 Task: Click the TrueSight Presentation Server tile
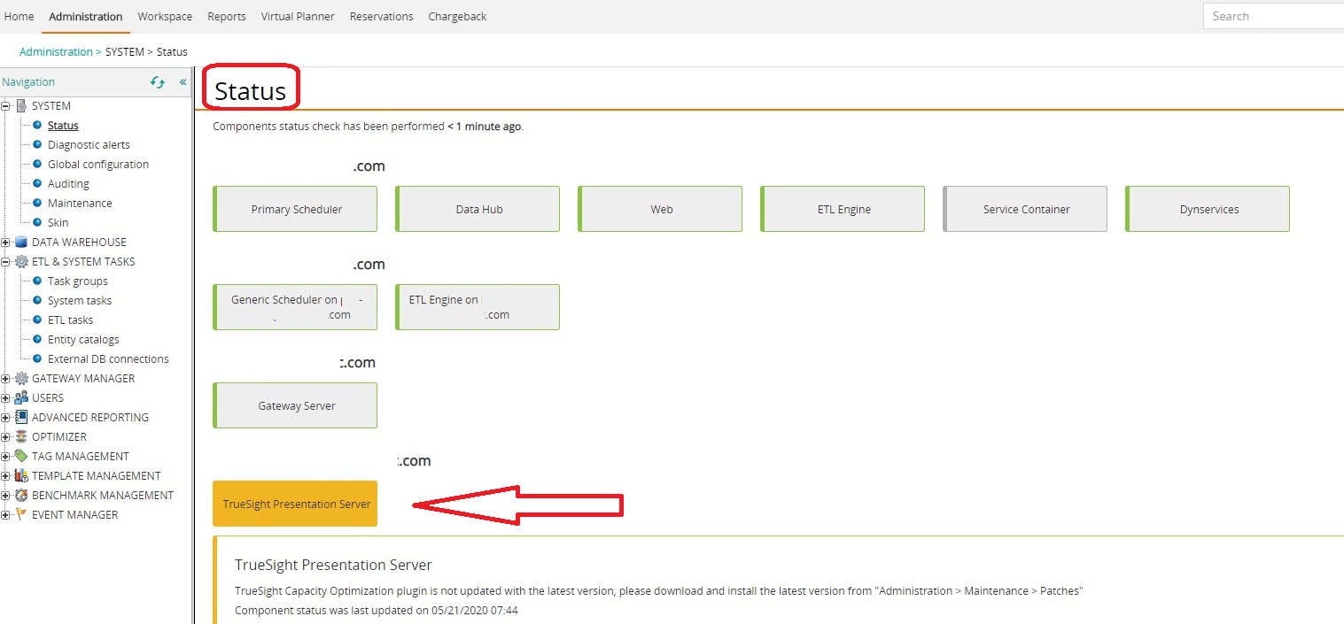pyautogui.click(x=296, y=505)
